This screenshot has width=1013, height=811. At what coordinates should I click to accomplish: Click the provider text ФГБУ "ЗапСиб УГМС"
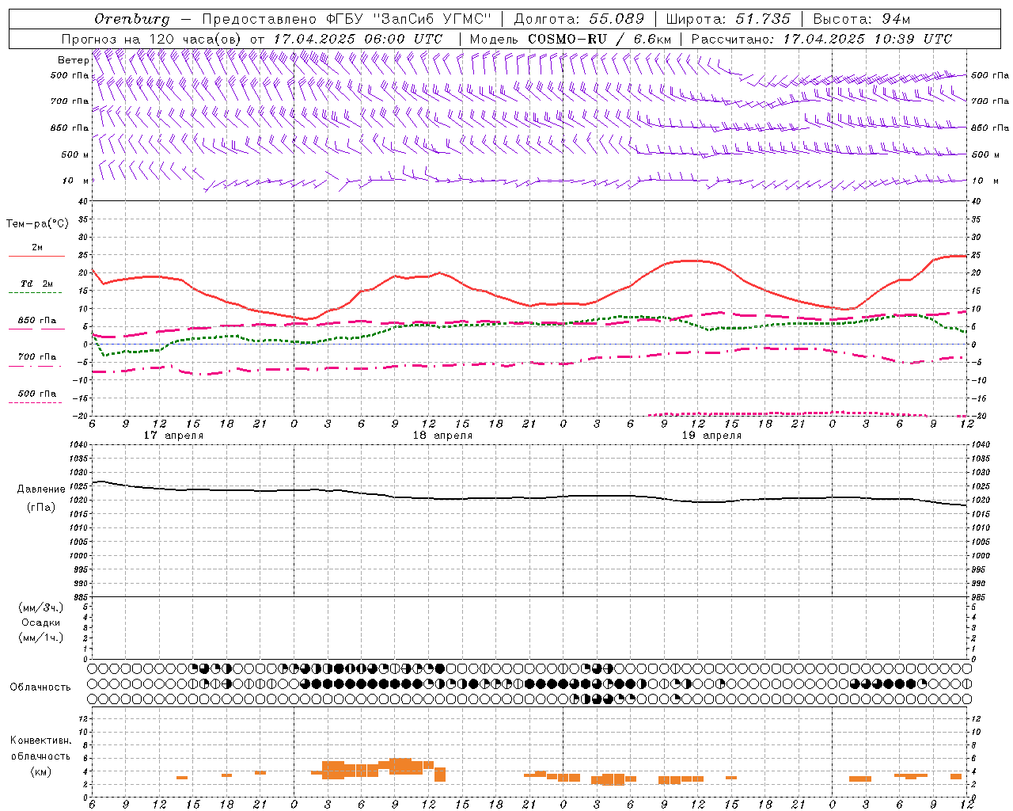[x=410, y=19]
